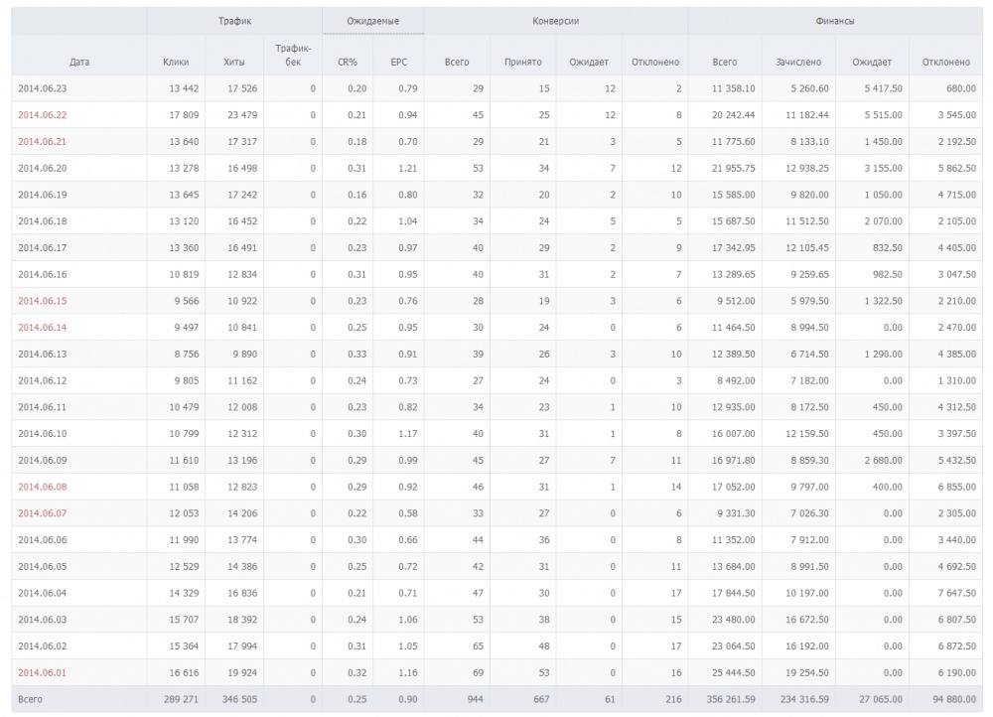Click the Отклонено header under Конверсии
Screen dimensions: 993x717
tap(655, 63)
